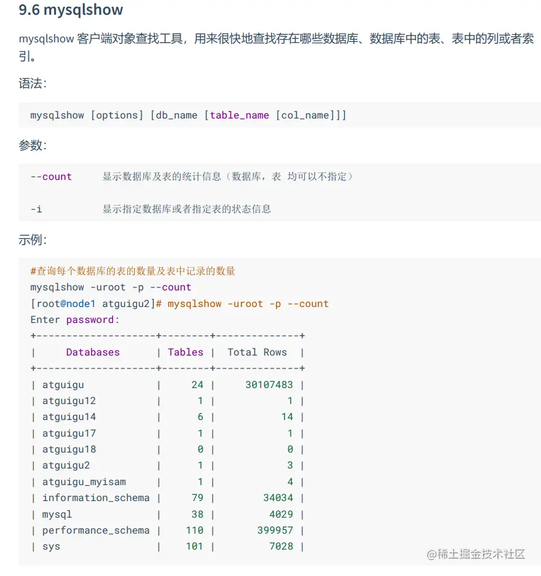Click the "atguigu12" database row name
This screenshot has width=541, height=576.
click(x=69, y=401)
